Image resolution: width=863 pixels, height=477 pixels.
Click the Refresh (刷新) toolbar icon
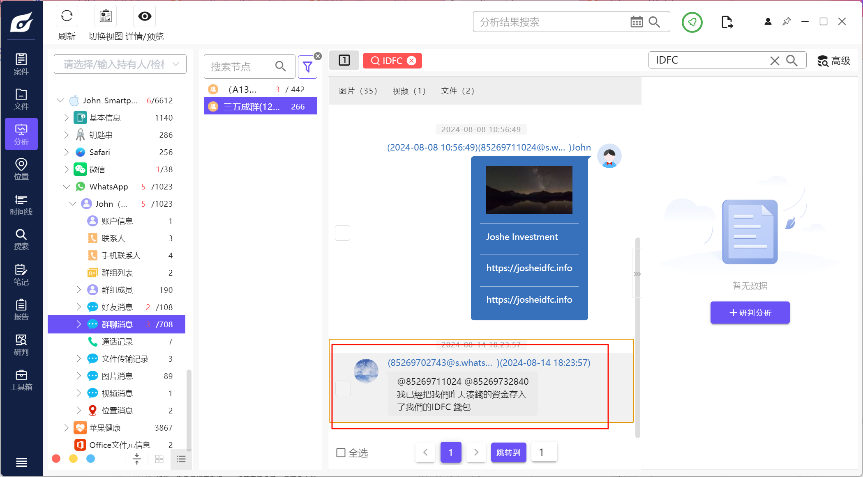point(67,16)
